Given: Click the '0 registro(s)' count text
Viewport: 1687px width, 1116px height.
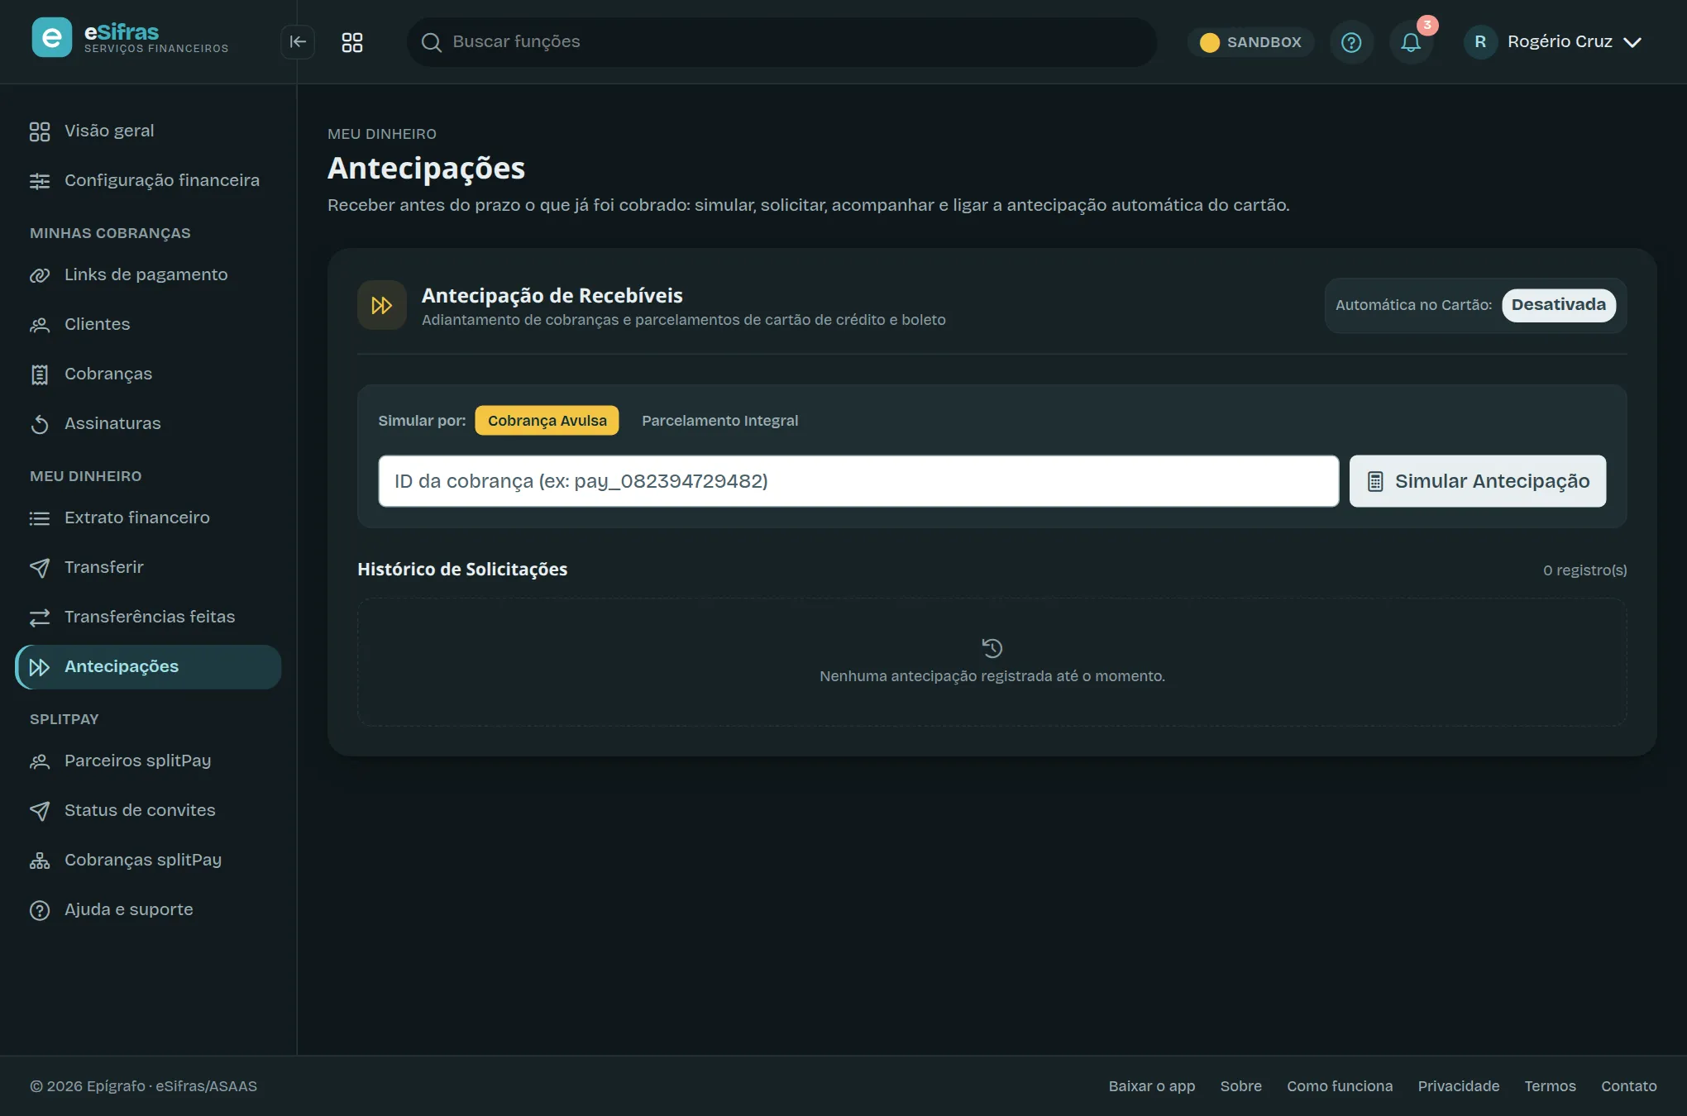Looking at the screenshot, I should pyautogui.click(x=1584, y=570).
